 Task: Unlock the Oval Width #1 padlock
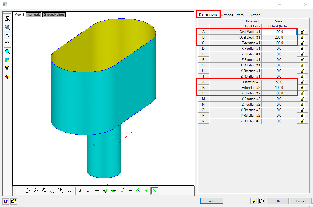[302, 31]
